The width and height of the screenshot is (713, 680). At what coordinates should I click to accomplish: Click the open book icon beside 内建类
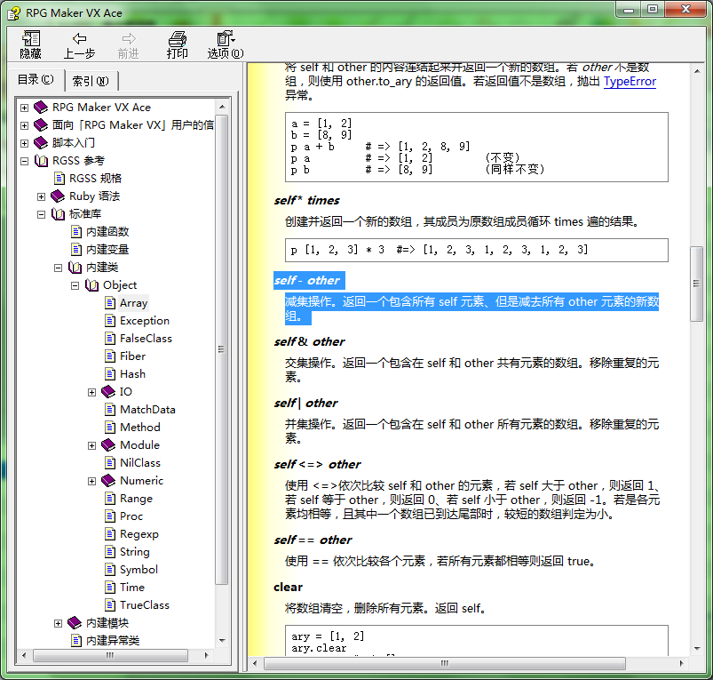click(75, 268)
